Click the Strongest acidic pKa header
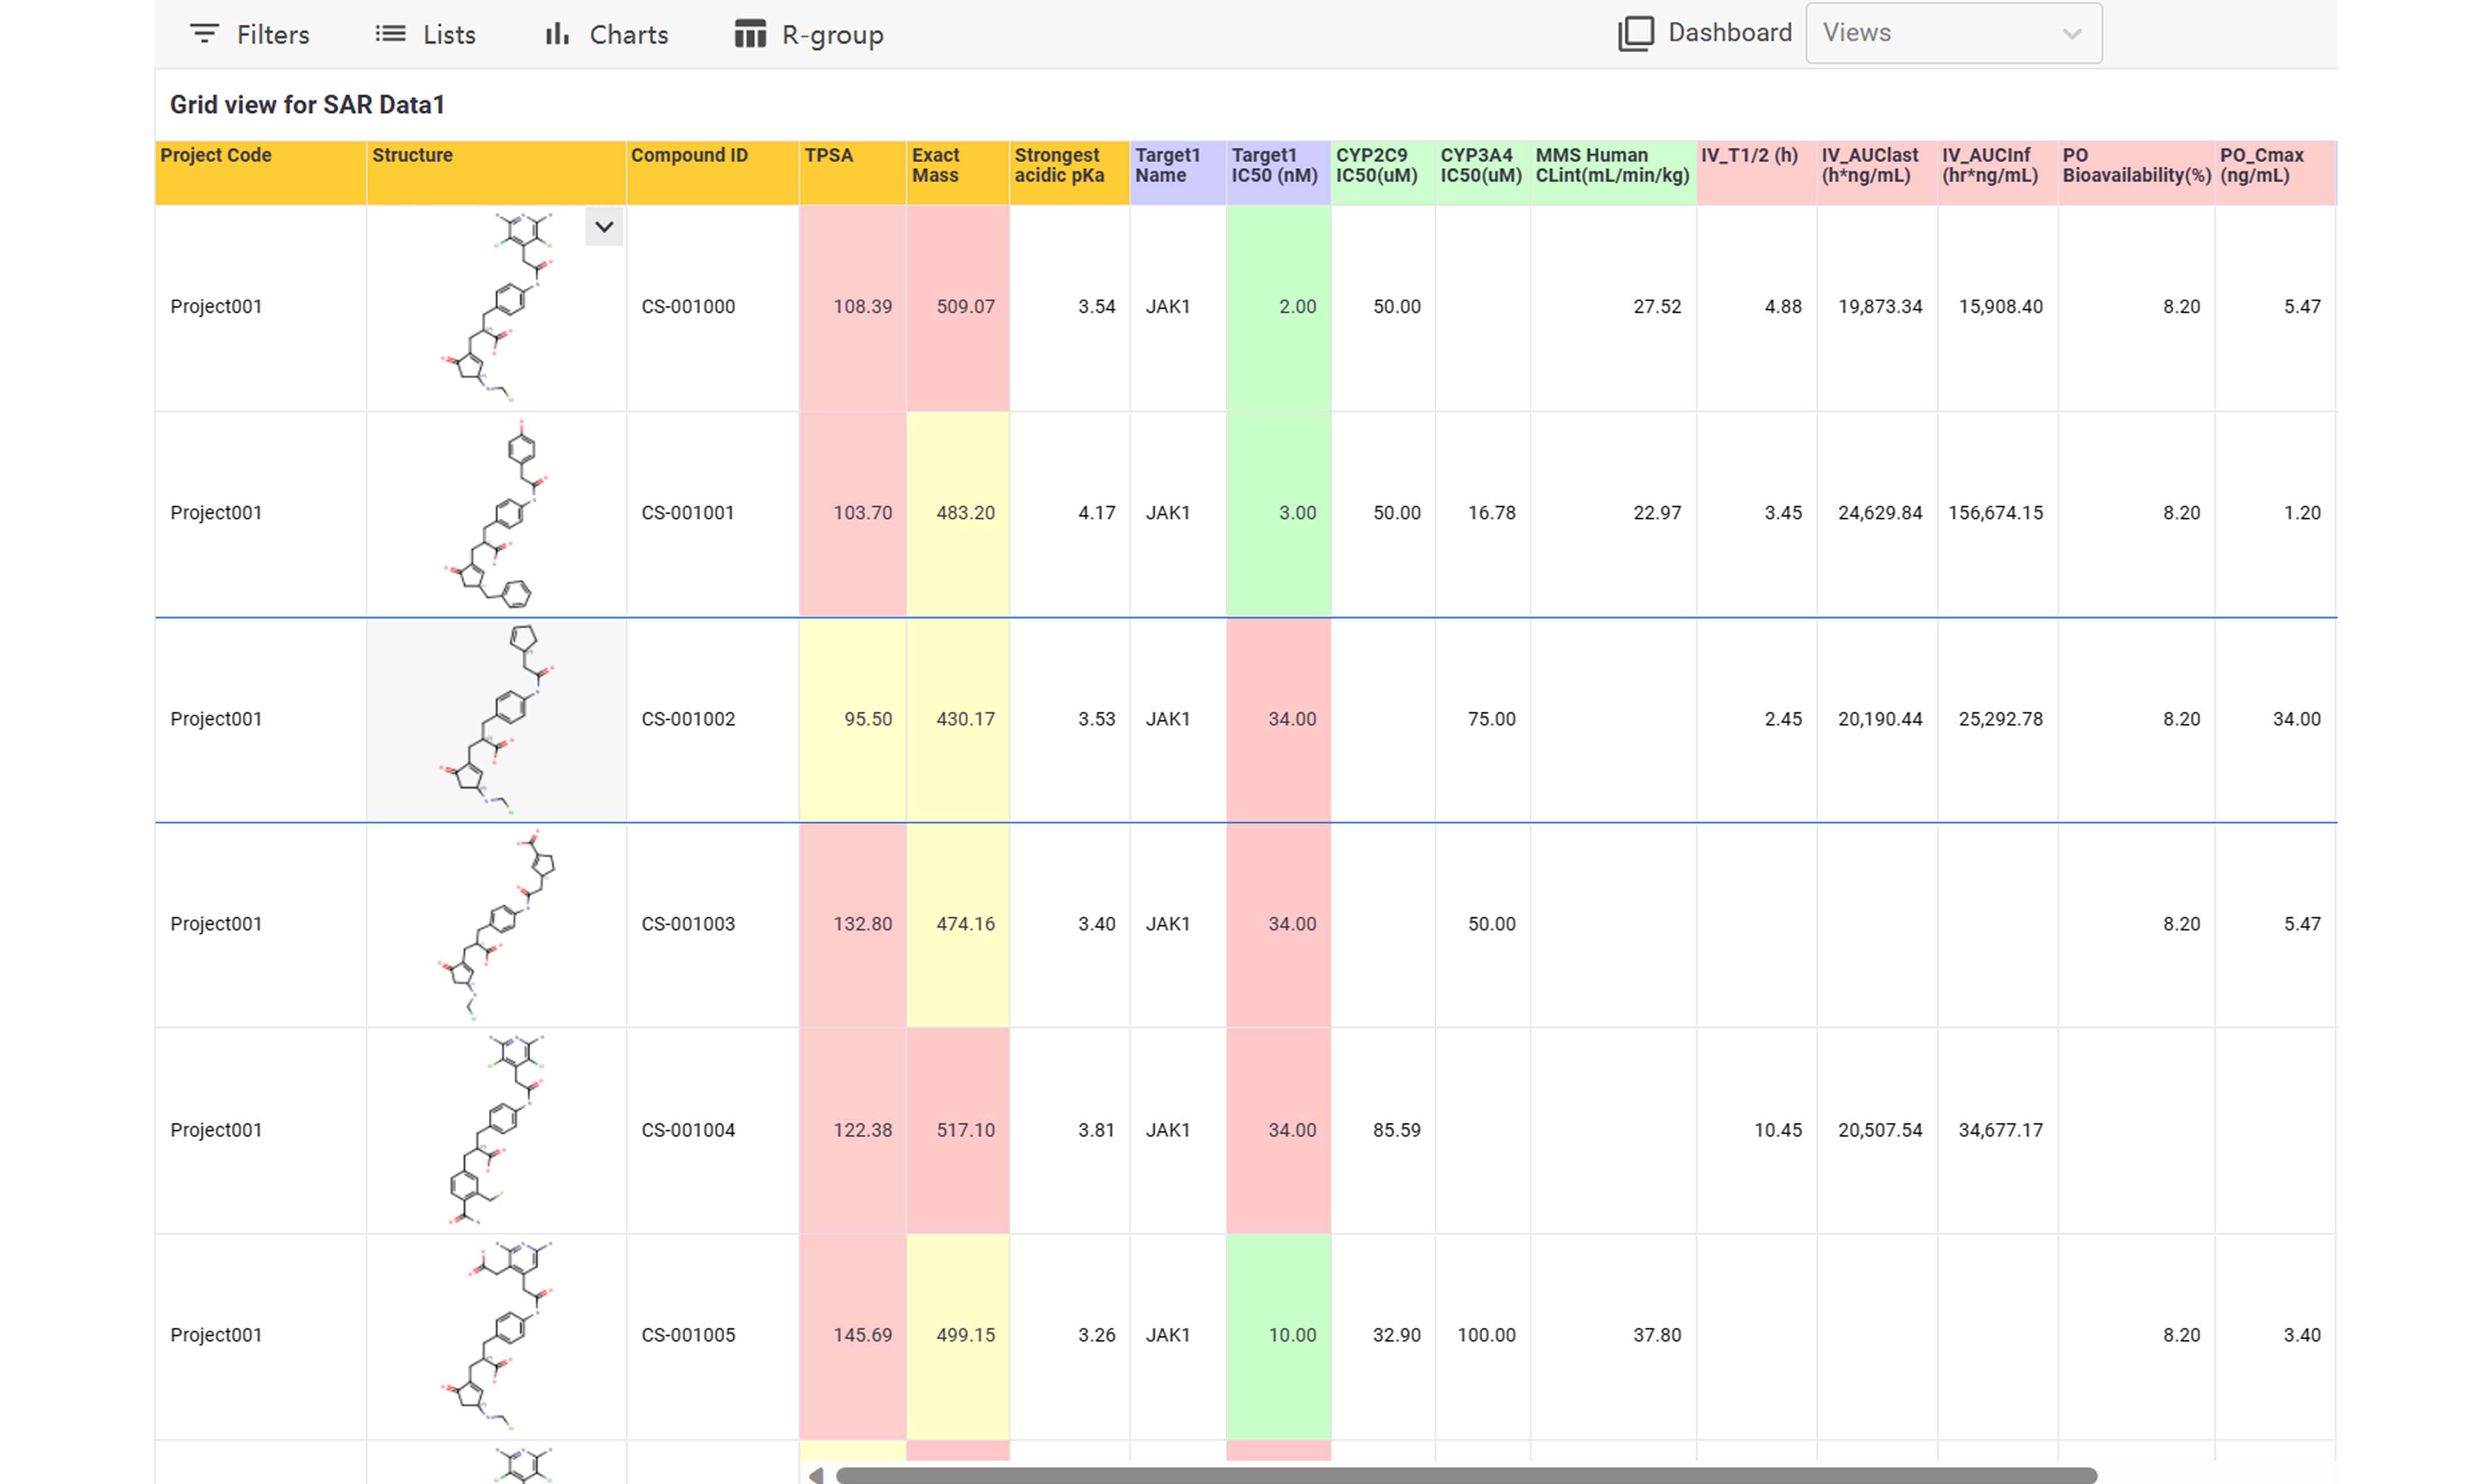This screenshot has width=2484, height=1484. coord(1070,173)
